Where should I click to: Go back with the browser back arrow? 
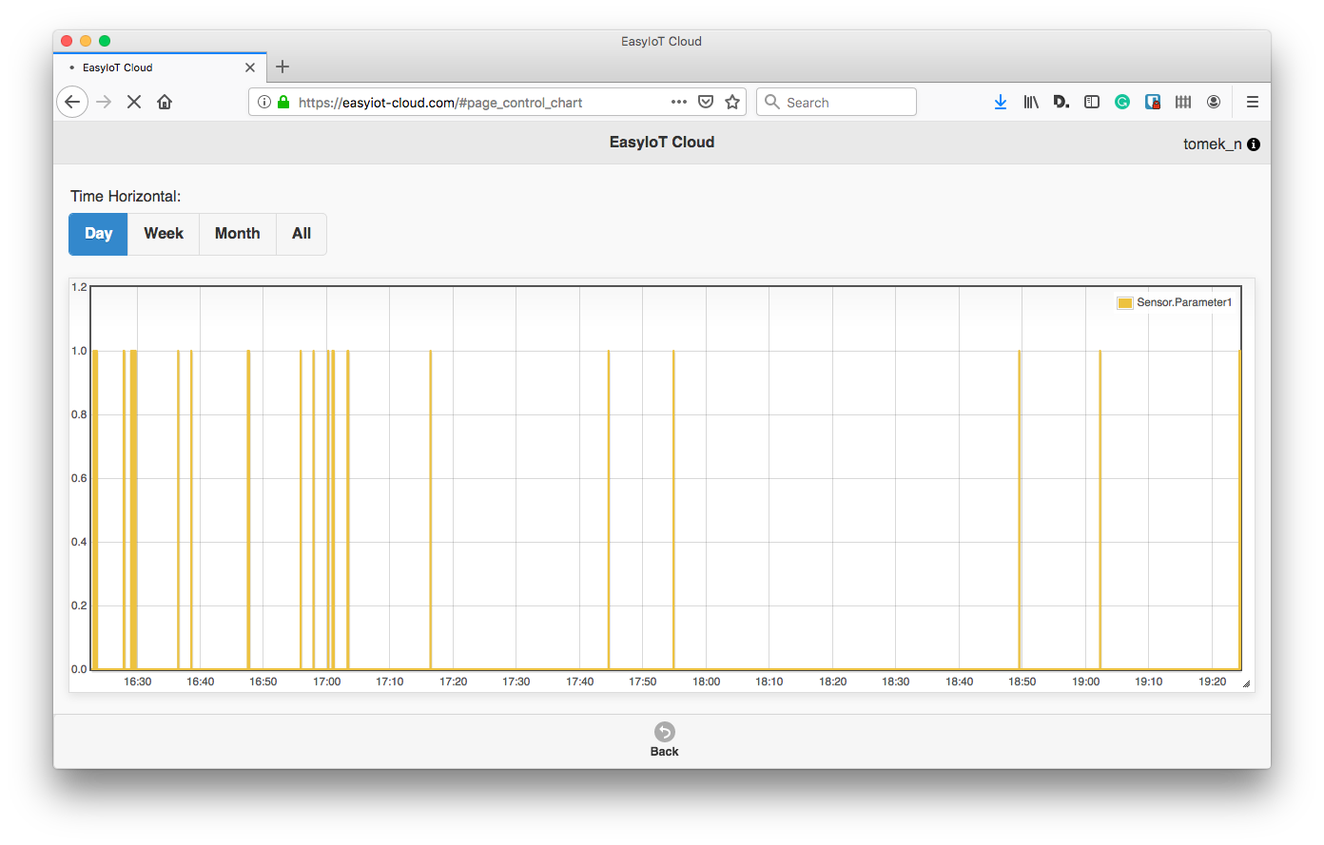72,102
